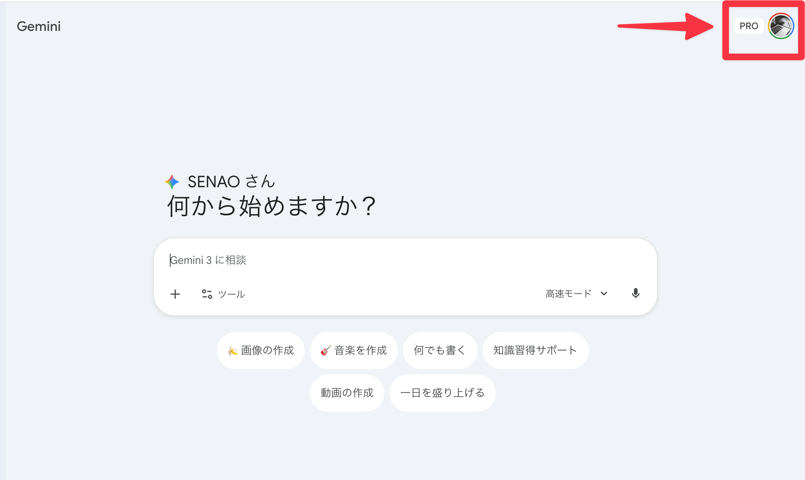Choose the 知識習得サポート suggestion chip

point(535,350)
